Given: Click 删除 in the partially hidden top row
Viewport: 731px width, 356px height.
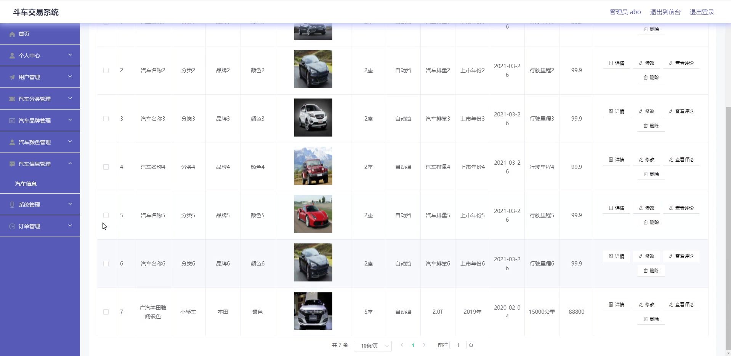Looking at the screenshot, I should pyautogui.click(x=651, y=29).
